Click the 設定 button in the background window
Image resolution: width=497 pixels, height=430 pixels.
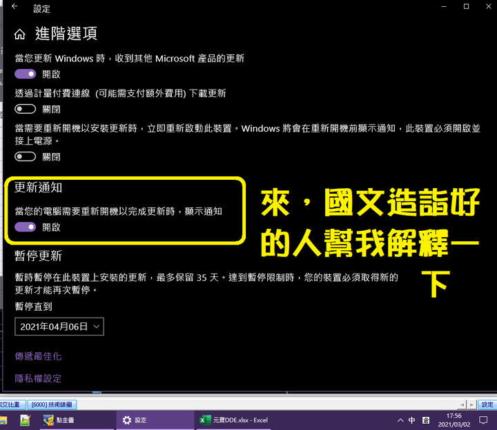[487, 405]
